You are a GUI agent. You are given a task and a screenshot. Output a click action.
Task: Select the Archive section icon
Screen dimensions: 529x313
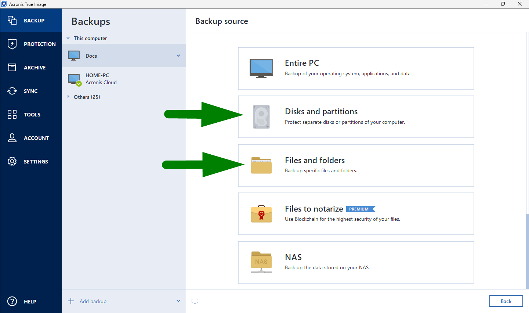point(12,67)
